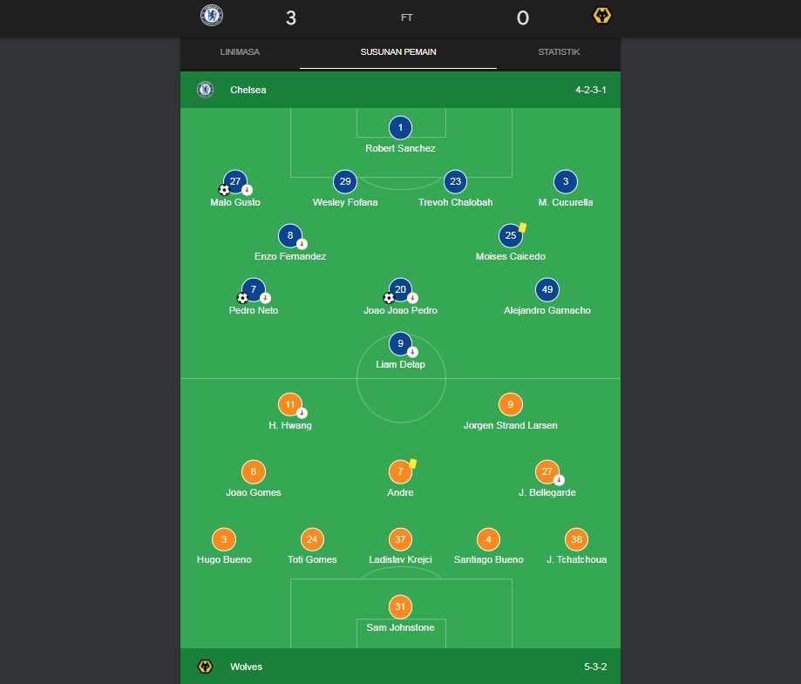This screenshot has height=684, width=801.
Task: Select Liam Delap's number 9 player icon
Action: (x=400, y=343)
